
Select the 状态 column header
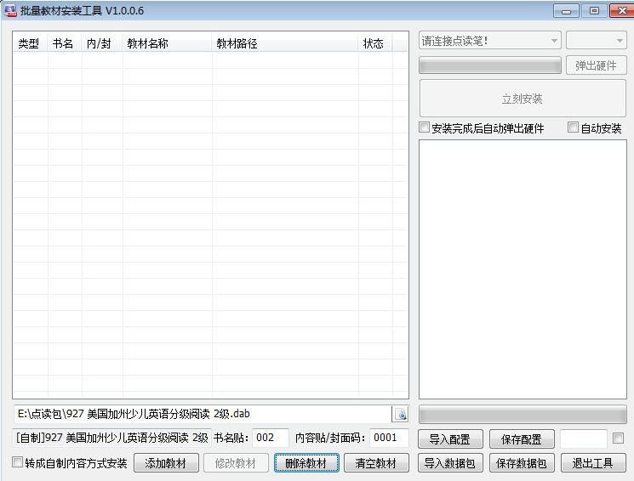(x=374, y=43)
